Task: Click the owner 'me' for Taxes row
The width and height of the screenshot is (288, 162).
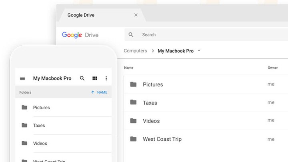Action: click(x=271, y=102)
